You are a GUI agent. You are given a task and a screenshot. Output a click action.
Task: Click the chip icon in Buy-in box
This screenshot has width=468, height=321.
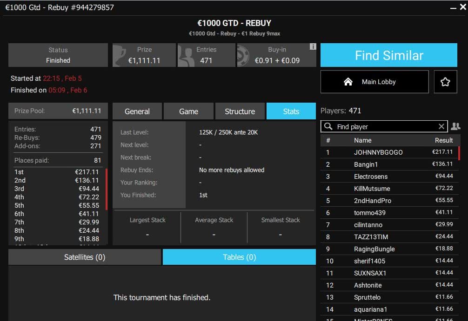(x=245, y=56)
